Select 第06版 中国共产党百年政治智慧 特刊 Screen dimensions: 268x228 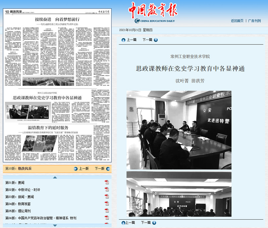pos(41,218)
